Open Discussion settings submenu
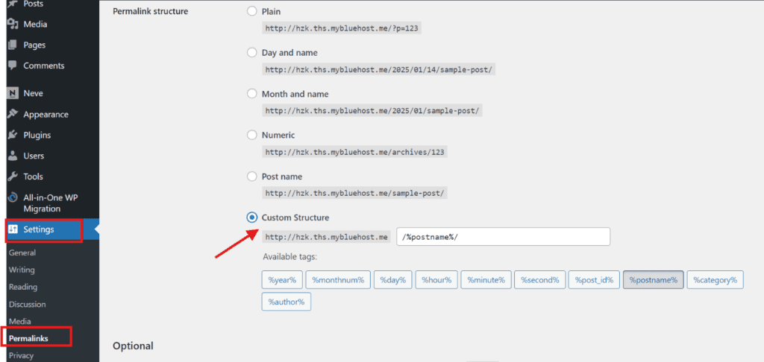This screenshot has width=764, height=362. (28, 305)
